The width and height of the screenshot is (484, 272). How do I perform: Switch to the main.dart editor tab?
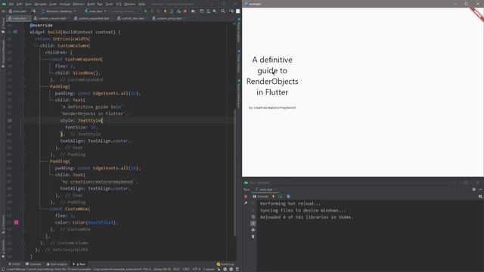point(18,18)
